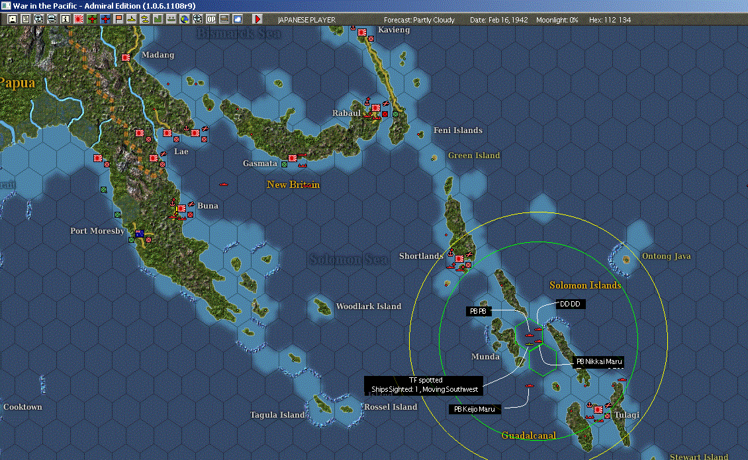
Task: Click the Feni Islands map label
Action: click(458, 130)
